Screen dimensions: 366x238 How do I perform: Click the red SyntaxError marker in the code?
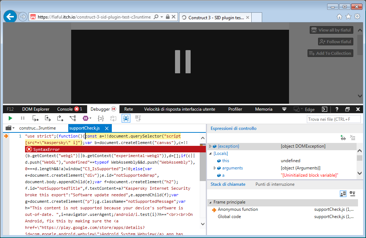[29, 149]
